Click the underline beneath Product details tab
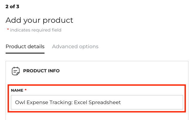194x120 pixels. tap(25, 53)
